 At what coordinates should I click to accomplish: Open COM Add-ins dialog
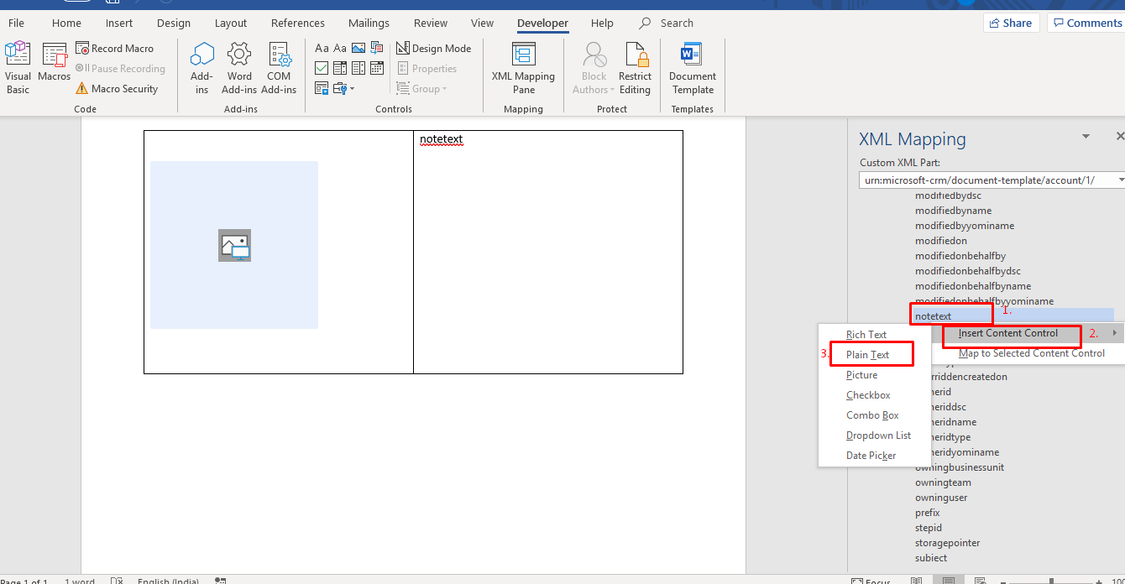[279, 67]
